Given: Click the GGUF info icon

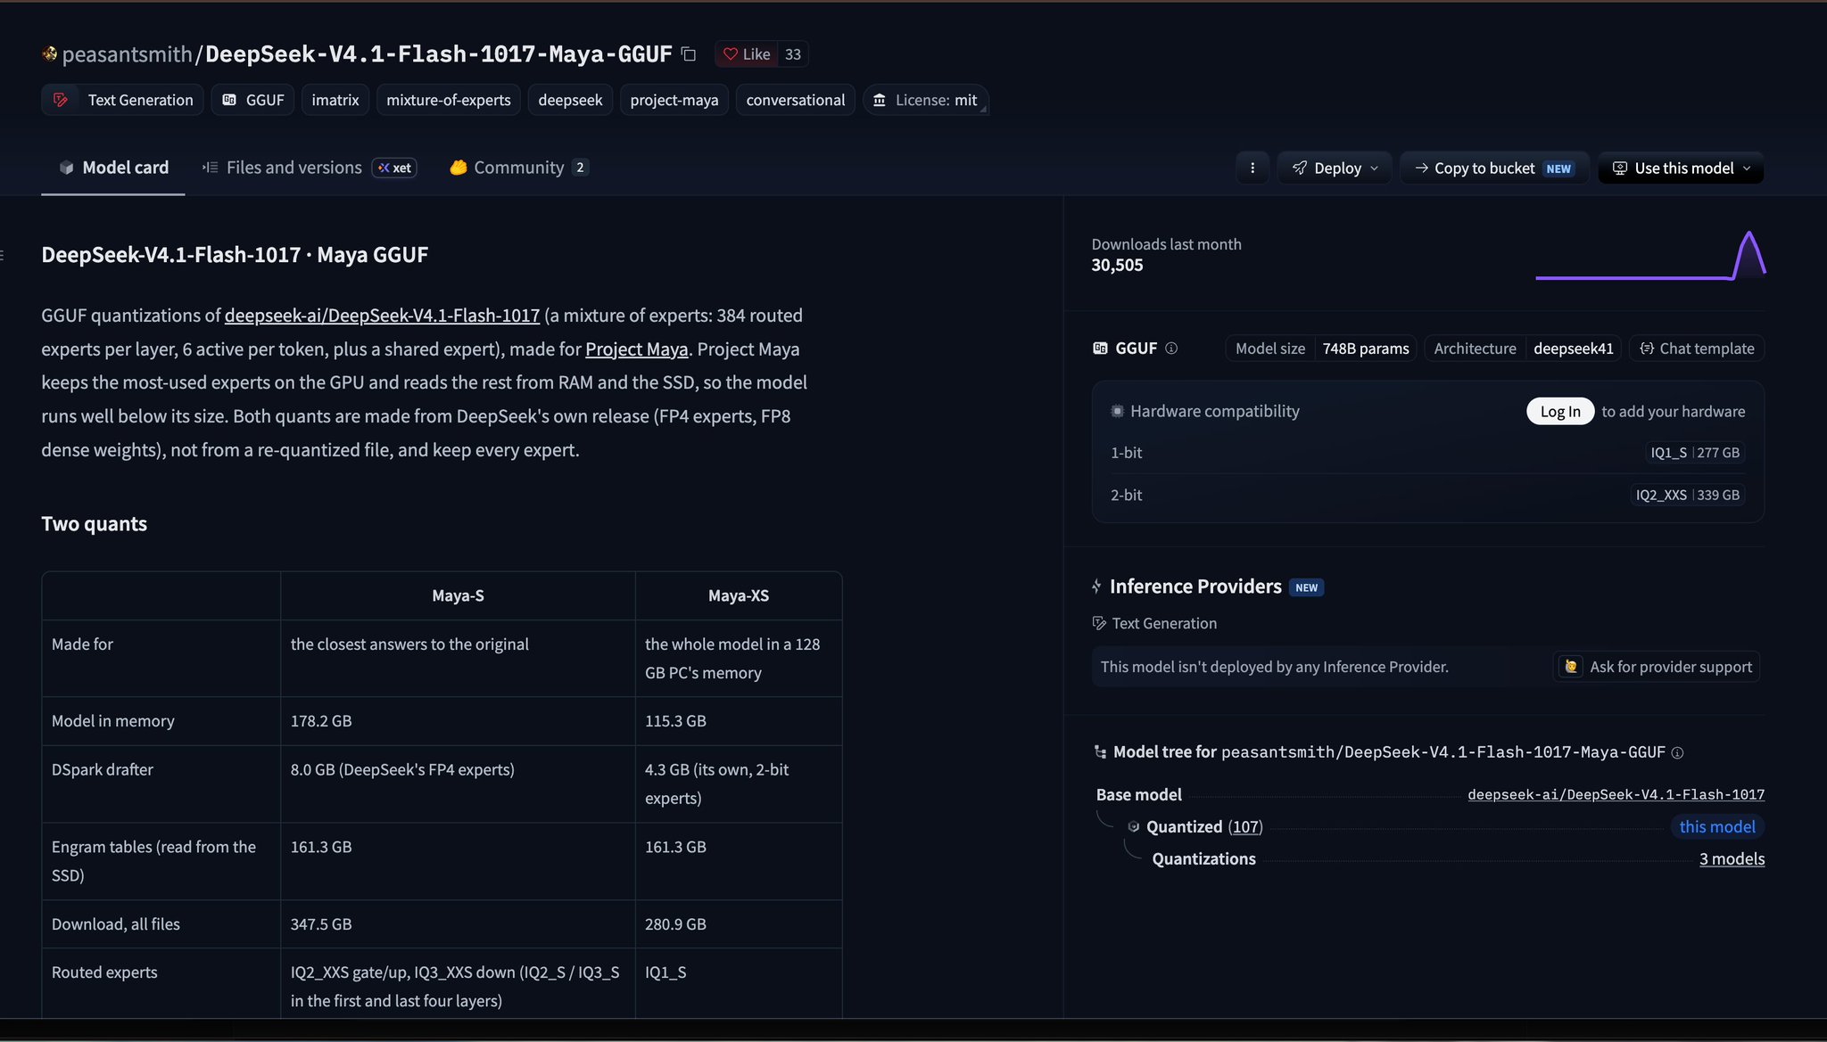Looking at the screenshot, I should pyautogui.click(x=1171, y=349).
